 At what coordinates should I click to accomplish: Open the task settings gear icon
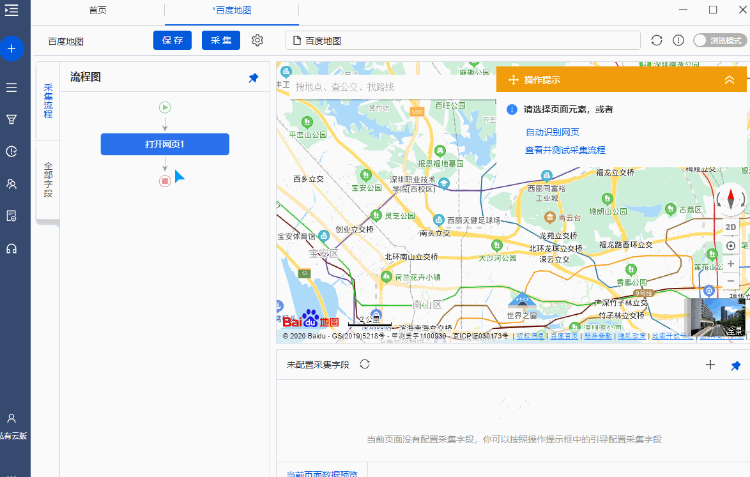pos(257,40)
